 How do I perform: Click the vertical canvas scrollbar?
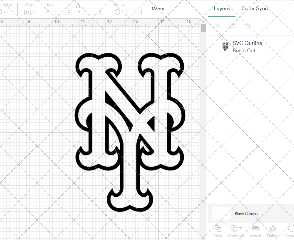(203, 28)
